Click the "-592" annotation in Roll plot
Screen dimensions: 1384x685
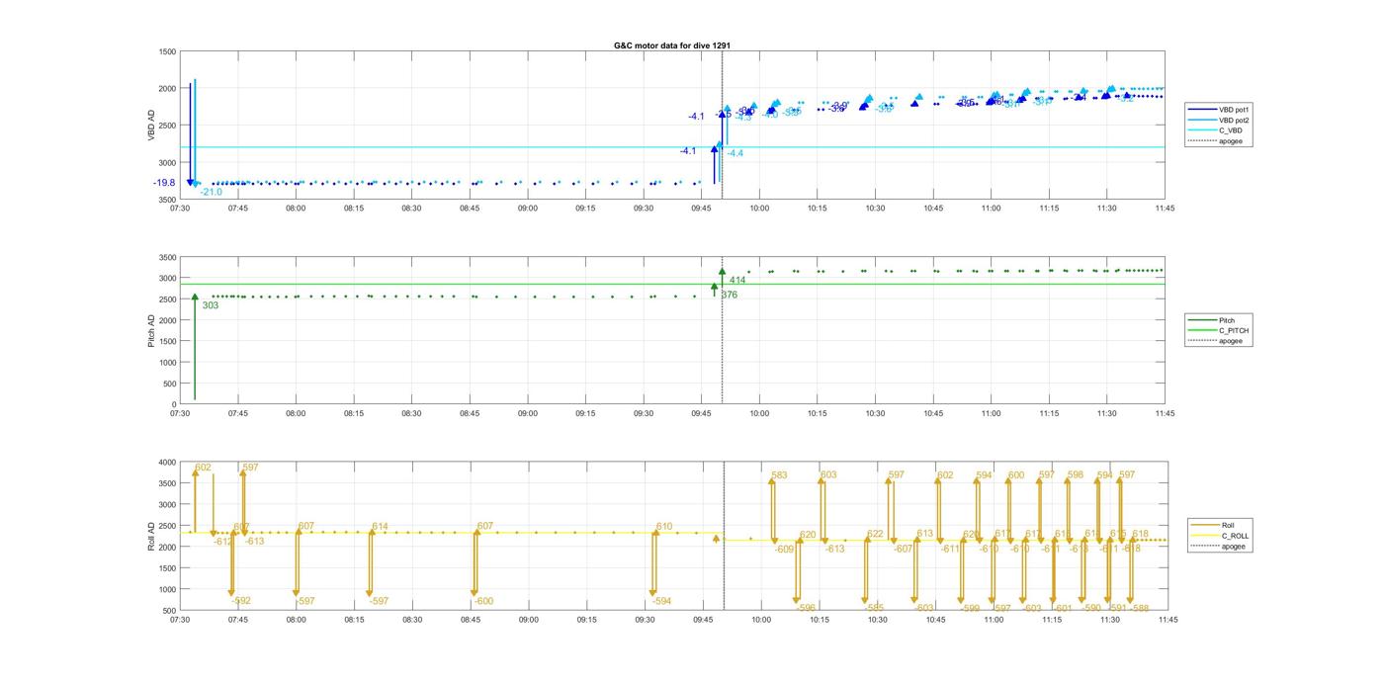click(241, 601)
